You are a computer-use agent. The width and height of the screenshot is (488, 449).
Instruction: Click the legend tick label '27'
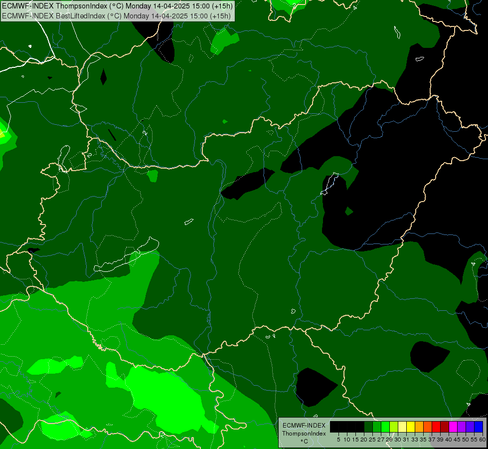(x=381, y=440)
